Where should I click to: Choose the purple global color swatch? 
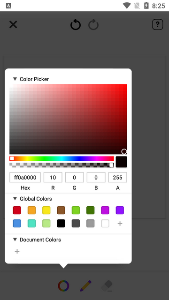tap(120, 210)
